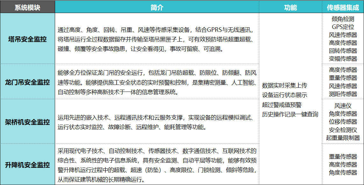Screen dimensions: 364x185
Task: Click the 升降机安全监控 module cell
Action: click(27, 165)
